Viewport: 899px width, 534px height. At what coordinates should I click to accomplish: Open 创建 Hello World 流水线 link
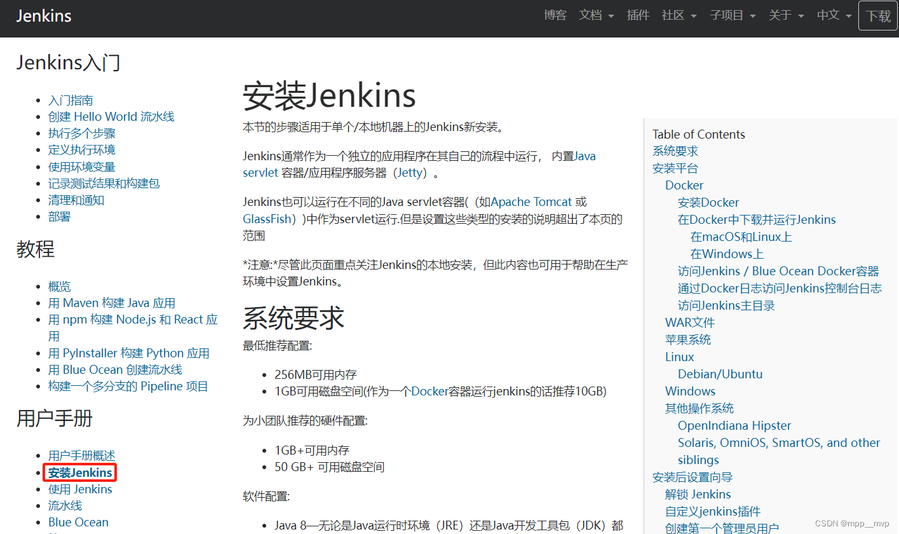(111, 117)
